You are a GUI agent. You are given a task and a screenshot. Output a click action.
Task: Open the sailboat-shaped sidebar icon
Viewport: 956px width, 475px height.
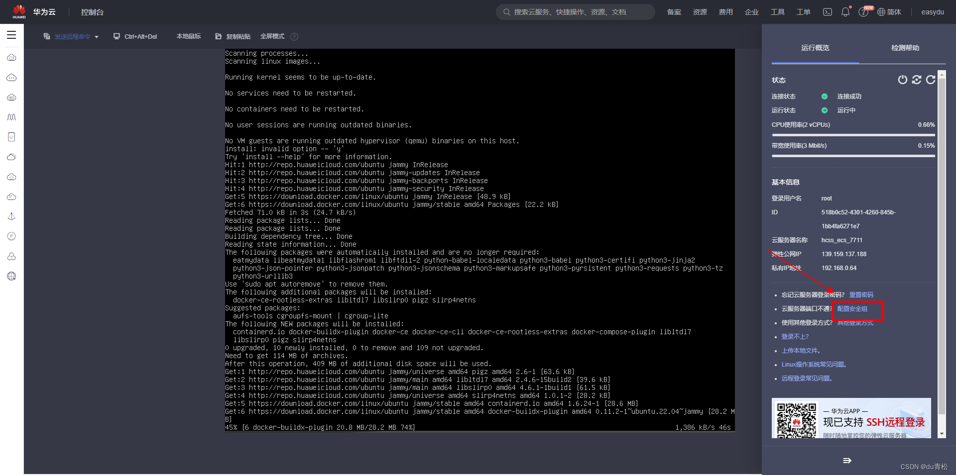11,216
